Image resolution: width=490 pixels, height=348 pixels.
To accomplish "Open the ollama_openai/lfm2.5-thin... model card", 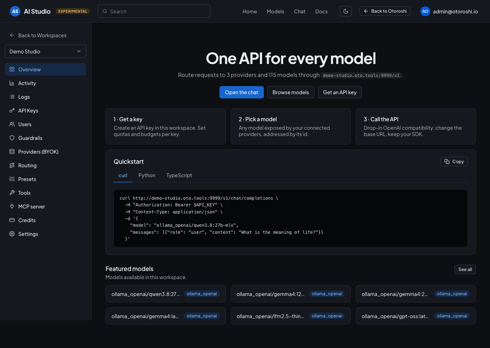I will coord(291,316).
